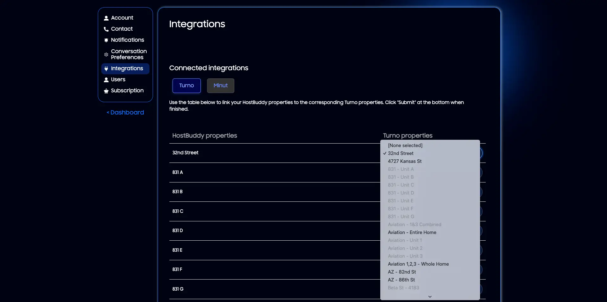This screenshot has width=607, height=302.
Task: Click the Integrations plug icon
Action: [x=106, y=69]
